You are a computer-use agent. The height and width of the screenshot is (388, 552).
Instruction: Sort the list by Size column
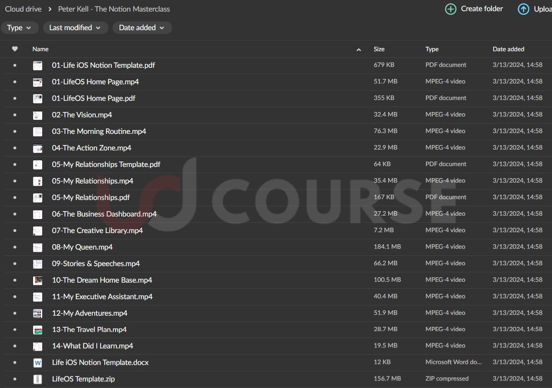tap(379, 49)
